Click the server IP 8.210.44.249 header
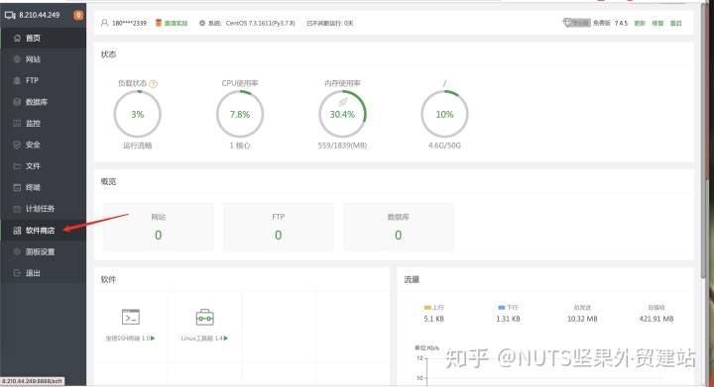This screenshot has height=387, width=714. tap(39, 15)
